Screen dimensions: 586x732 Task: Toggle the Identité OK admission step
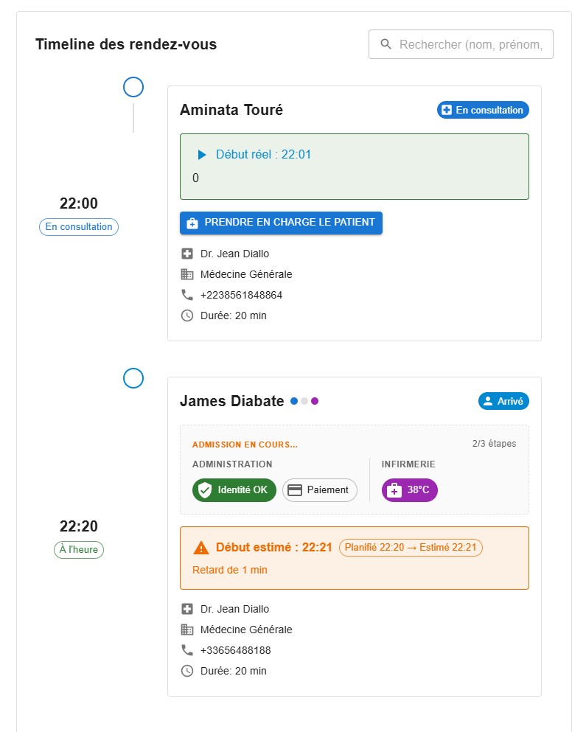(234, 490)
